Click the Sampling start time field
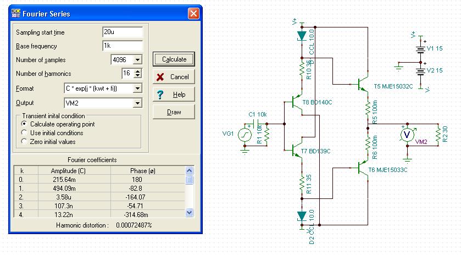This screenshot has height=255, width=461. [123, 32]
